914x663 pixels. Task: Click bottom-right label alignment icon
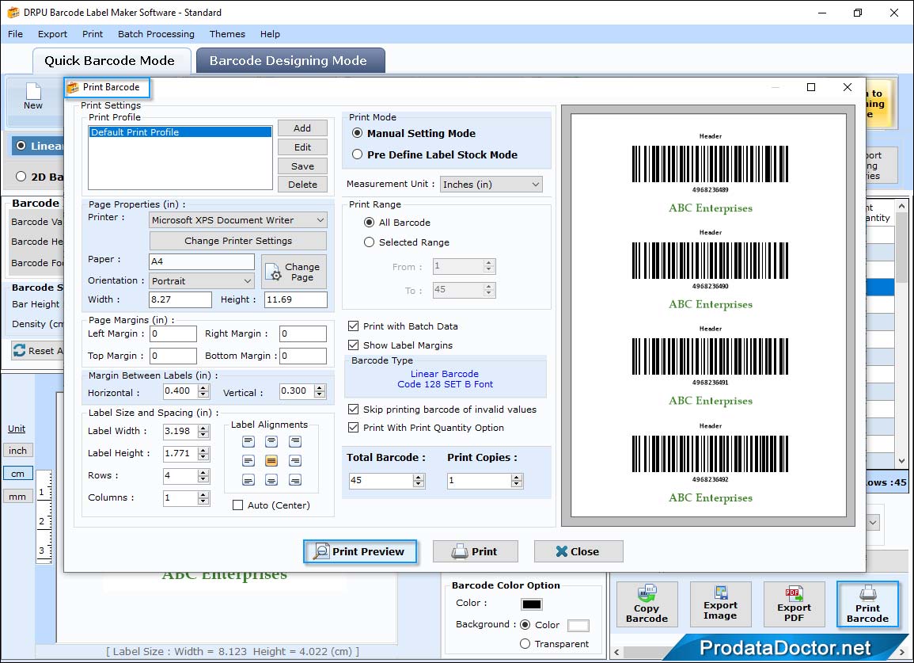pos(295,480)
